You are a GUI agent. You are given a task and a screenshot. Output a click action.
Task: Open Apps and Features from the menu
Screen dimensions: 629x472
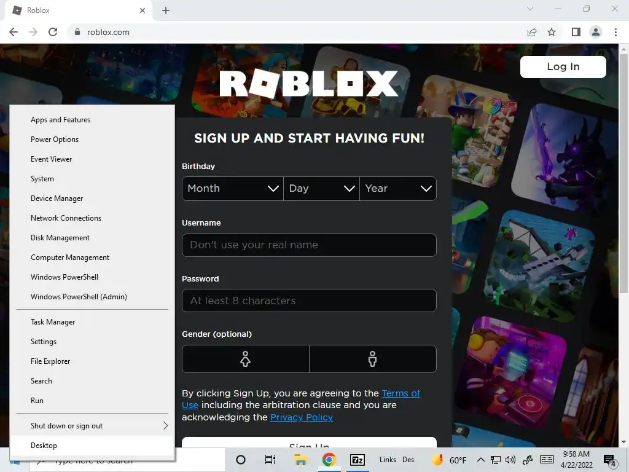point(92,120)
